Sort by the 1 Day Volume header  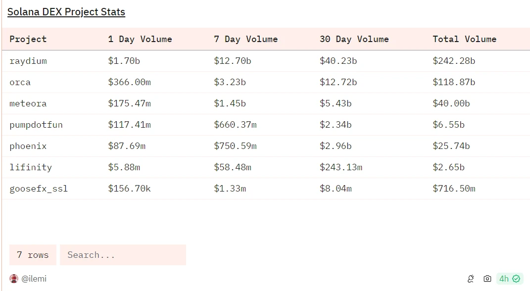click(140, 39)
